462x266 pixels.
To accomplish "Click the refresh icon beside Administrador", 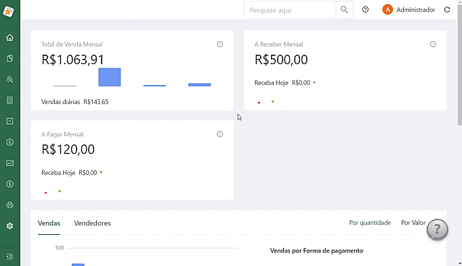I will (447, 9).
